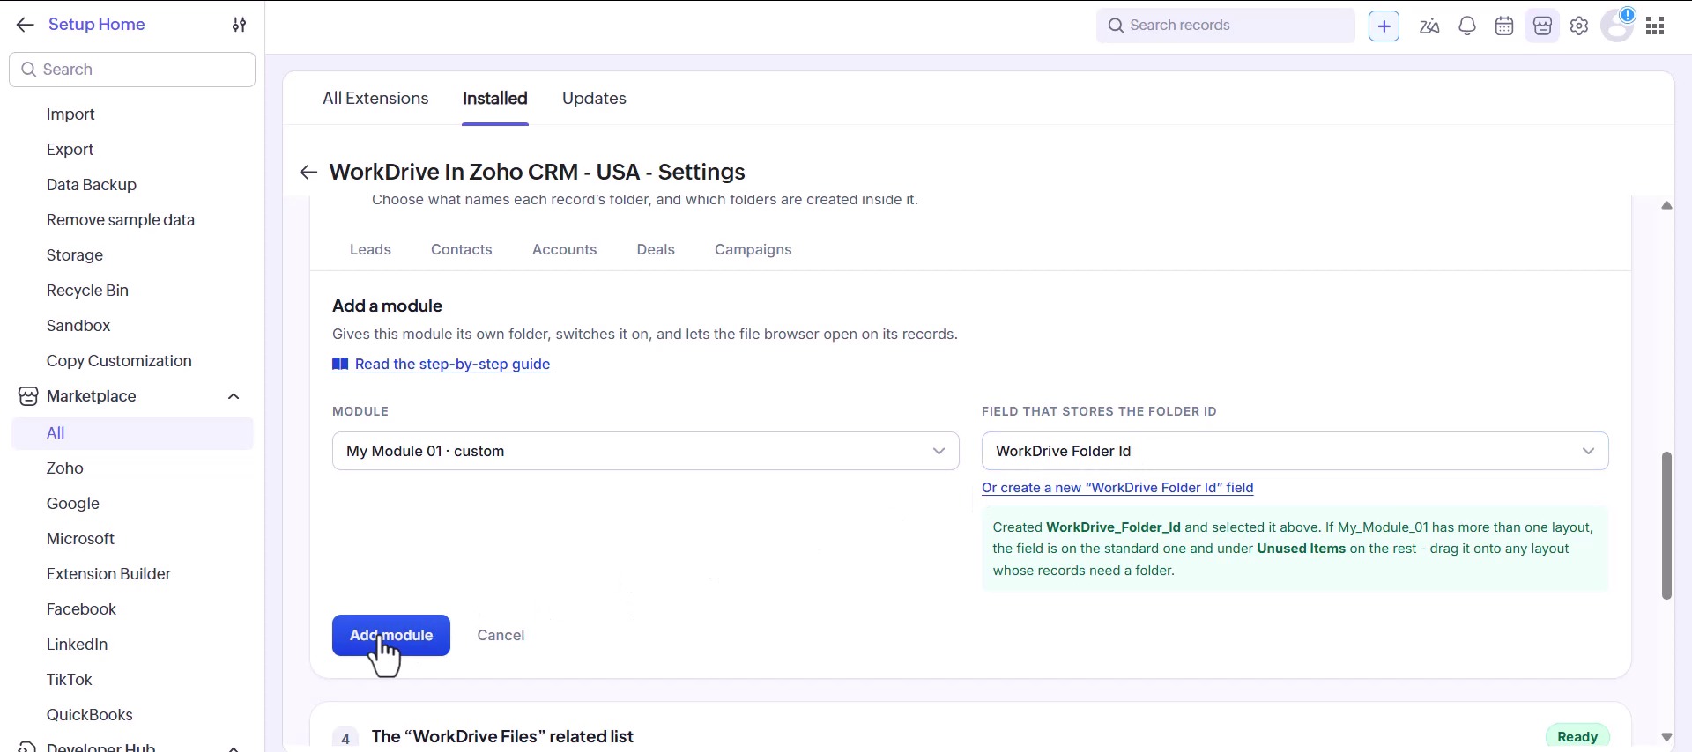Click the Add module button
Image resolution: width=1692 pixels, height=752 pixels.
(391, 635)
